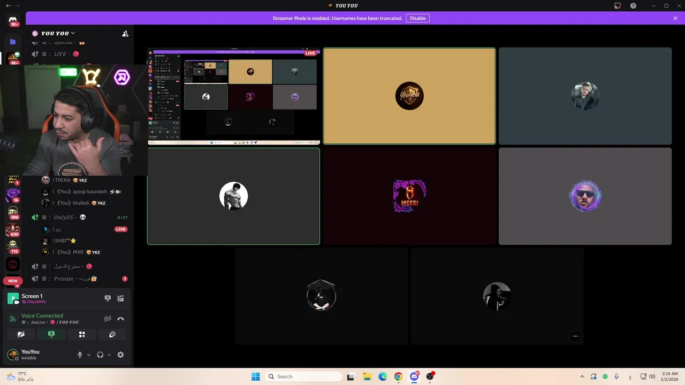Go forward with the navigation arrow

[18, 6]
